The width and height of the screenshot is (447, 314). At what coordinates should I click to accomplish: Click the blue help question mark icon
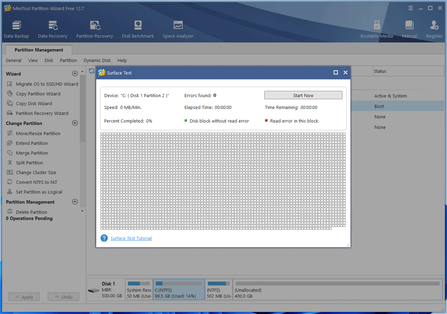(104, 238)
